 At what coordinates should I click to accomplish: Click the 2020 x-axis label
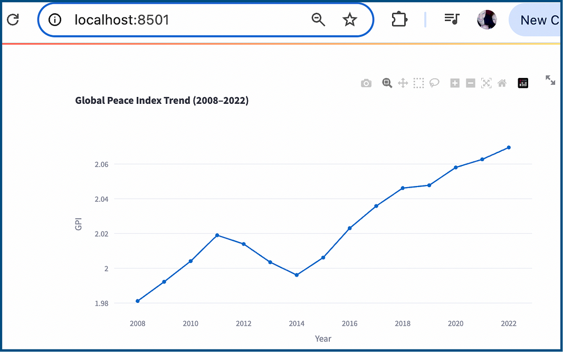coord(456,324)
